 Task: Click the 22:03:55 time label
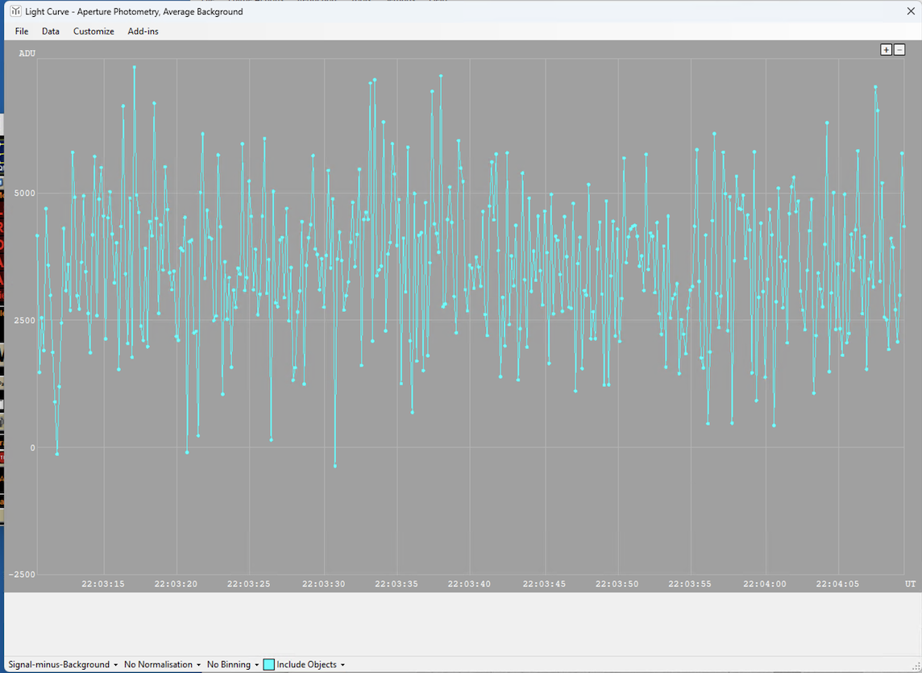click(690, 584)
